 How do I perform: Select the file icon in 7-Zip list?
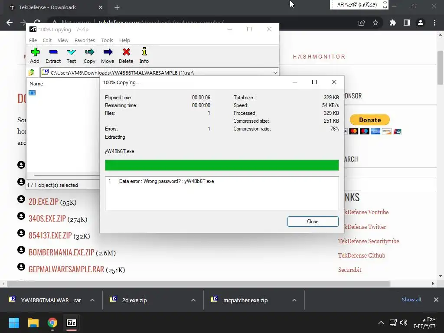click(x=32, y=93)
